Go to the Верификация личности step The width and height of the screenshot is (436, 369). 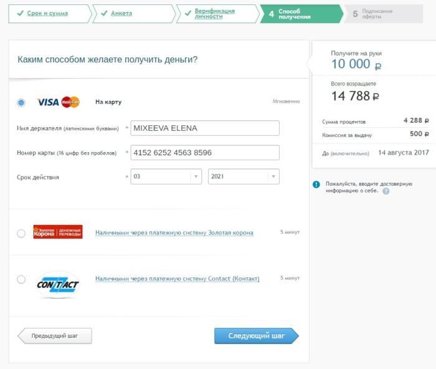pyautogui.click(x=215, y=14)
